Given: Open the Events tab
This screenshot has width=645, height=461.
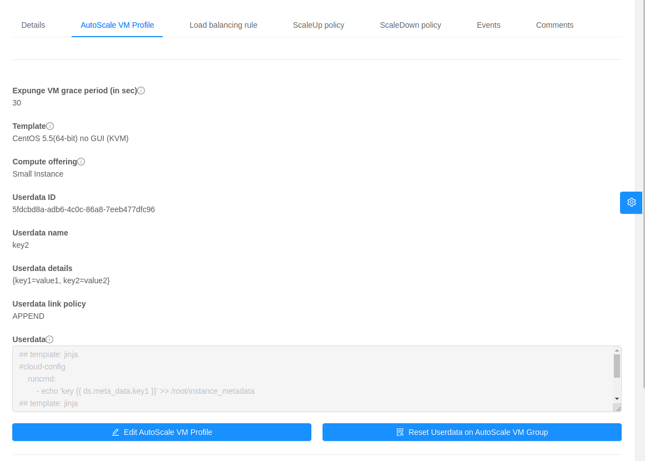Looking at the screenshot, I should pos(488,25).
